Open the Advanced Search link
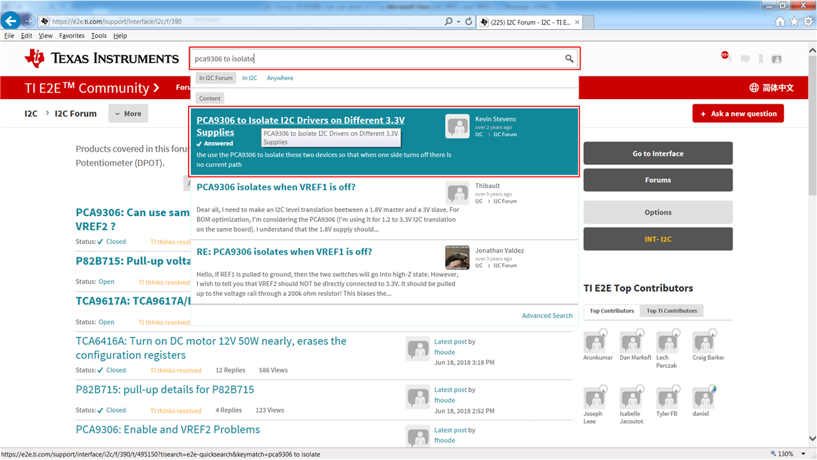The height and width of the screenshot is (460, 817). 547,316
